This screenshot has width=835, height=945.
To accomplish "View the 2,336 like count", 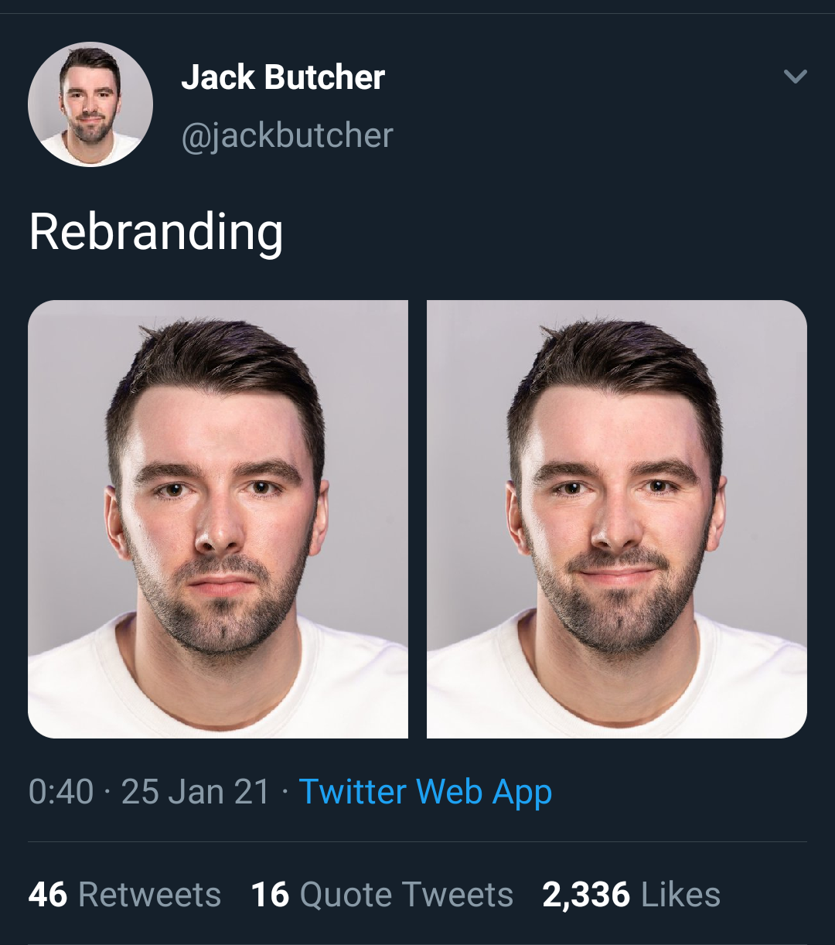I will click(586, 895).
